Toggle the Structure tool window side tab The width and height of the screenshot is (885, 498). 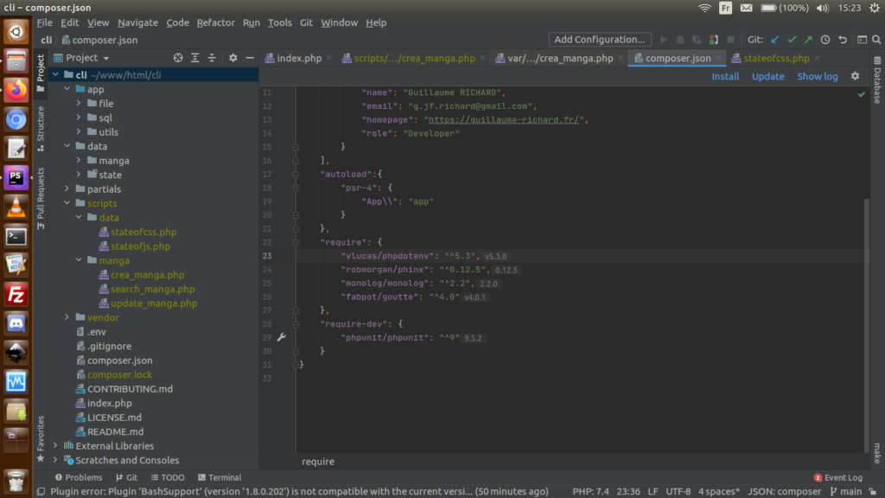(x=41, y=128)
